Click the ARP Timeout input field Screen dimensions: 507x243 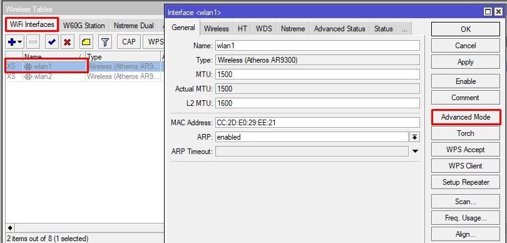(312, 151)
